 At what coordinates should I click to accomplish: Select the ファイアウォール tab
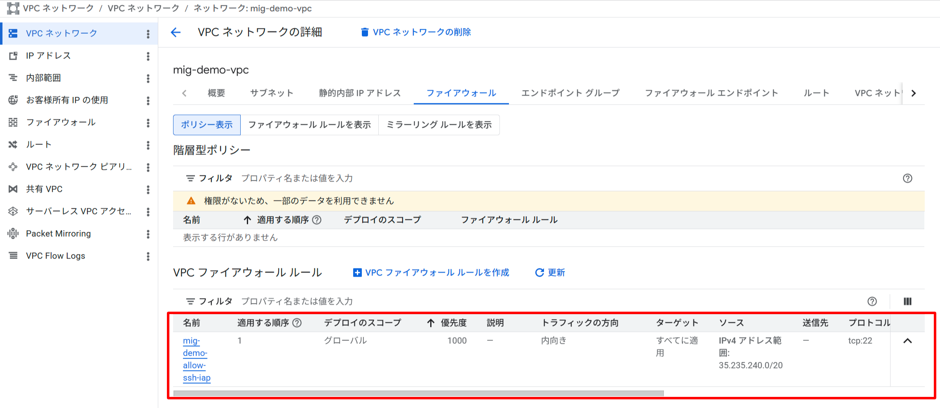[461, 93]
